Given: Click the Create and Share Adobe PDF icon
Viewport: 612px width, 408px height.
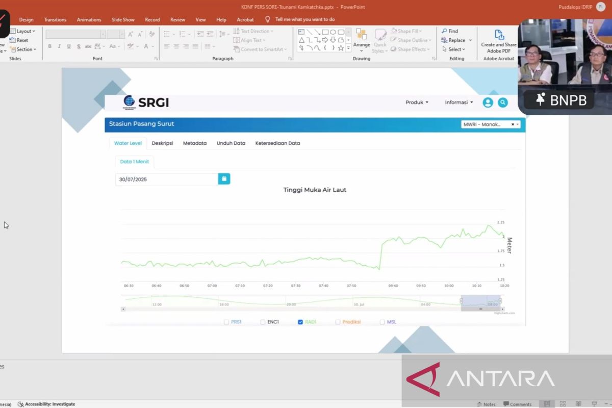Looking at the screenshot, I should click(498, 36).
